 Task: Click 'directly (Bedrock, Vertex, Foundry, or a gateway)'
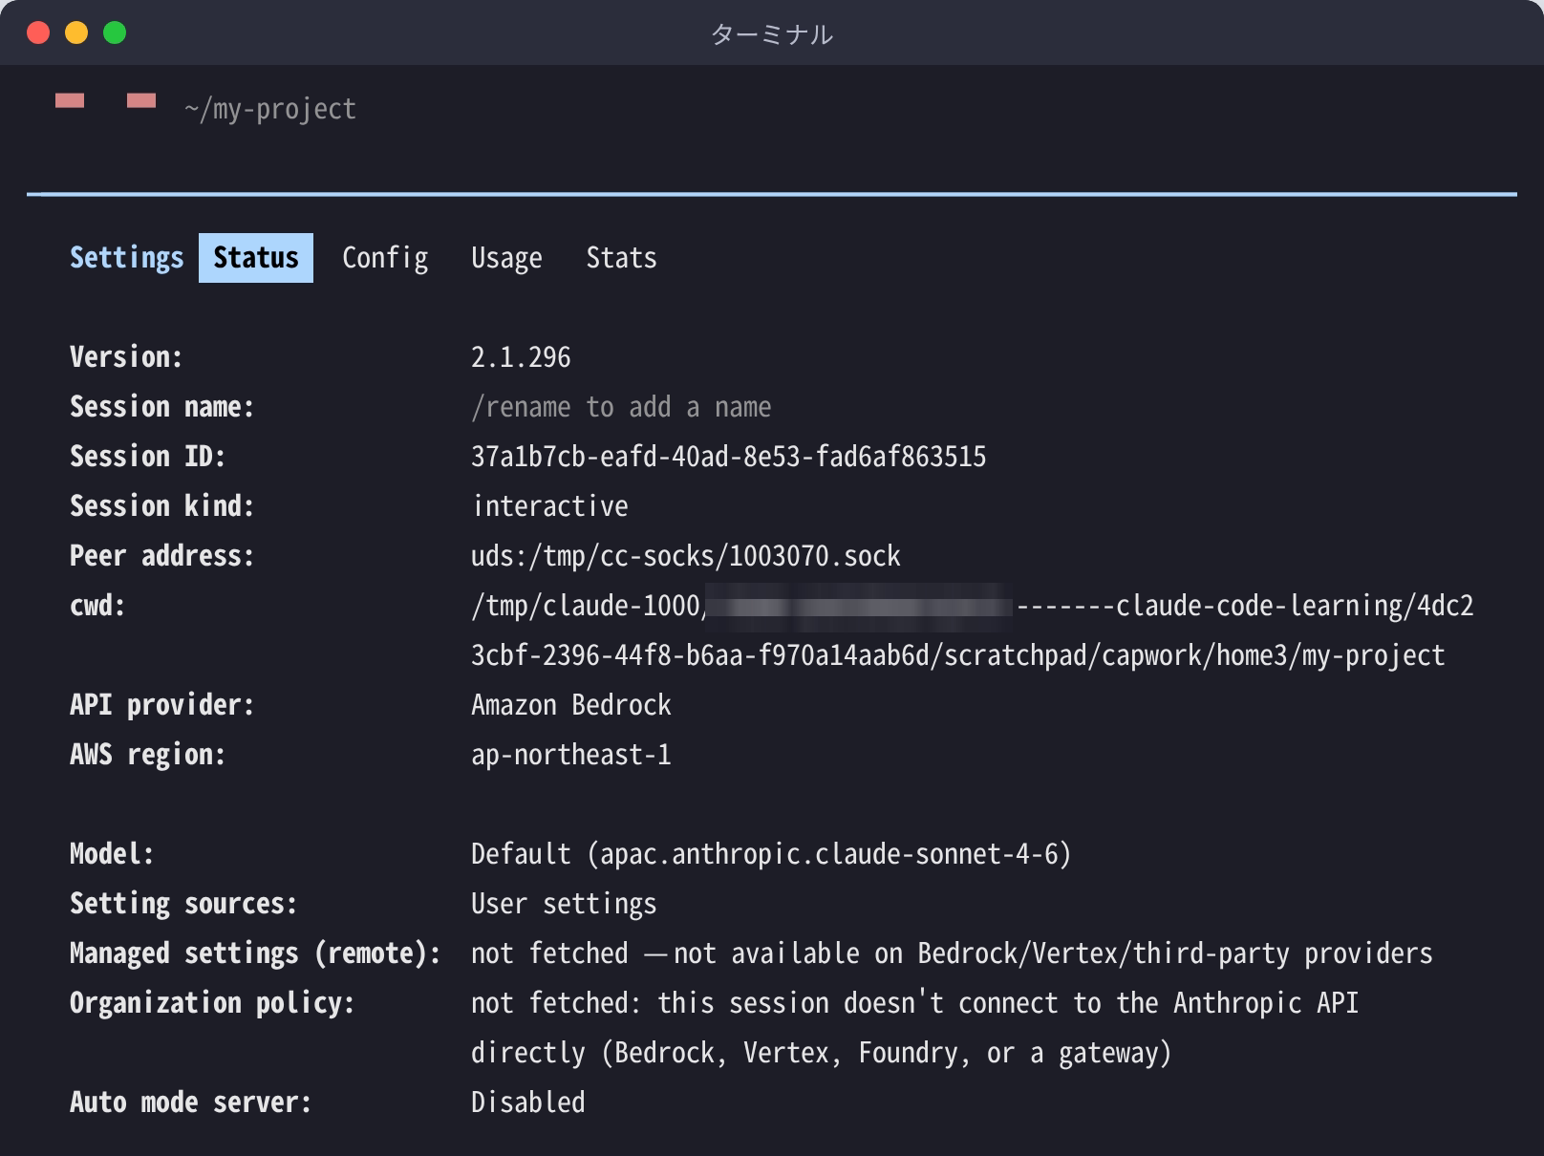pos(821,1053)
